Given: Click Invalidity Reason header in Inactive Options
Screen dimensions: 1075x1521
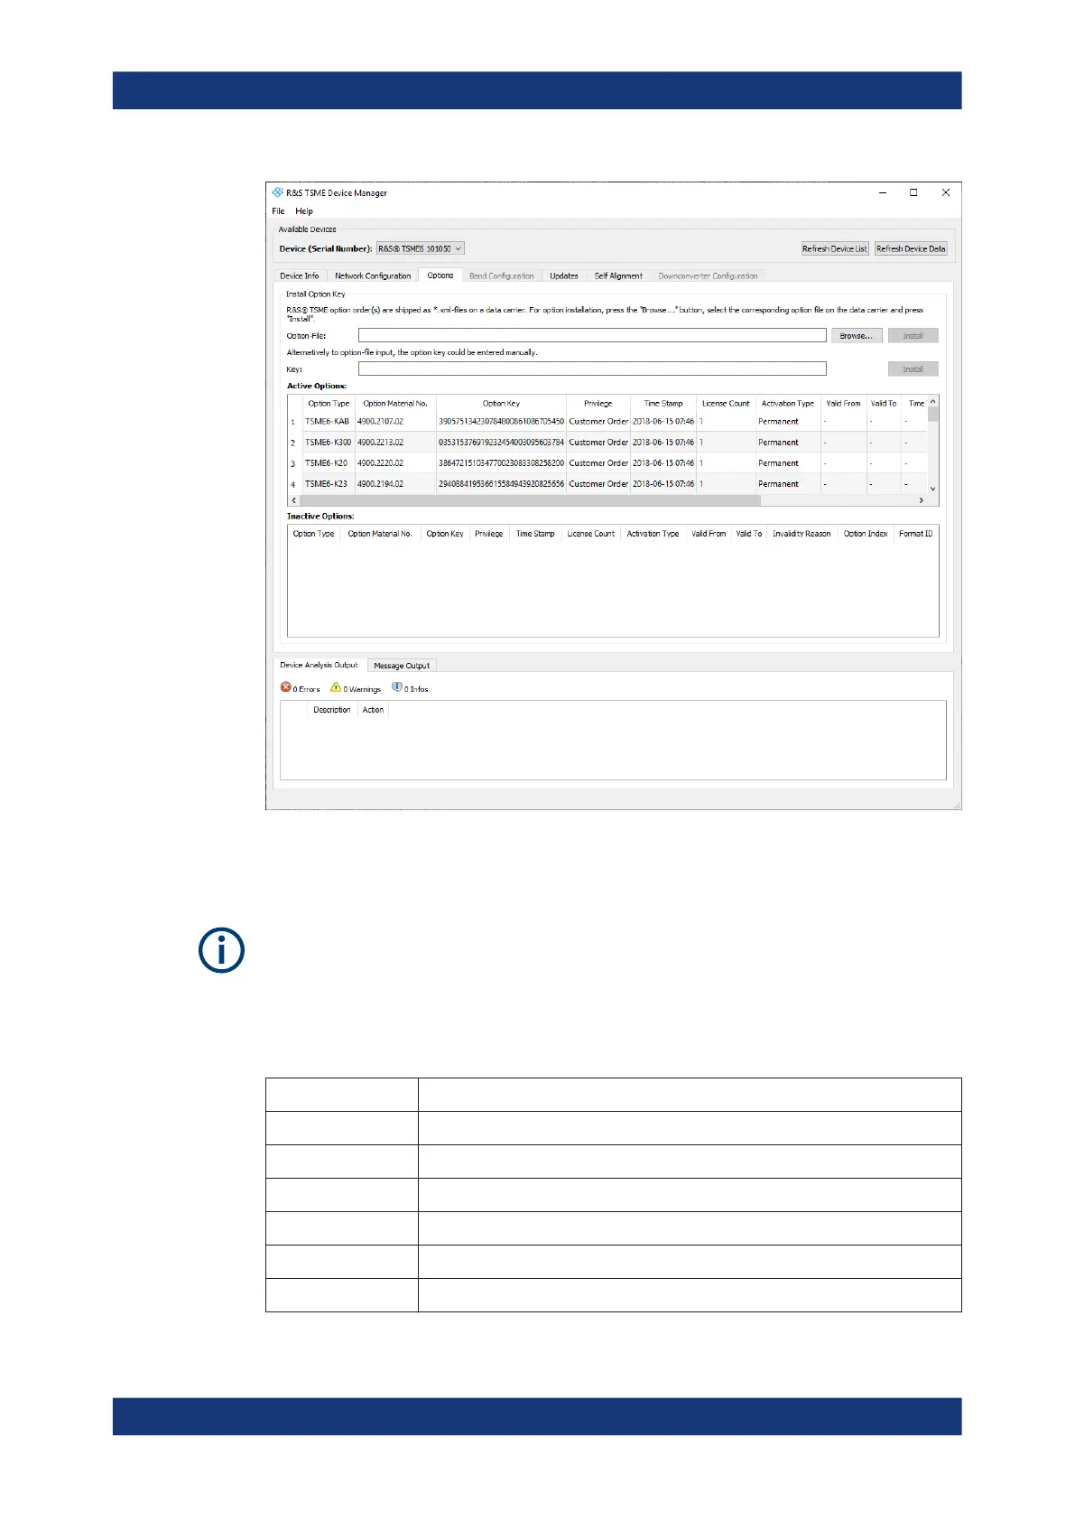Looking at the screenshot, I should (x=802, y=534).
